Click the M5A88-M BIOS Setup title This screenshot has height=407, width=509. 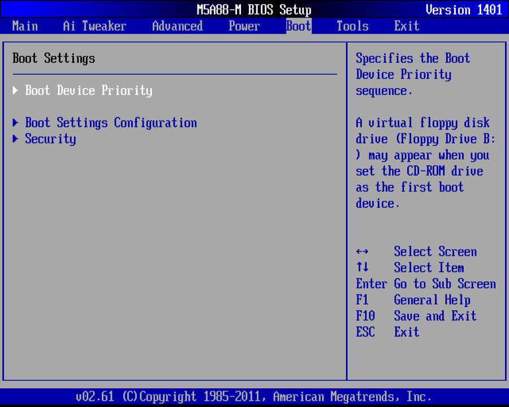[x=254, y=10]
